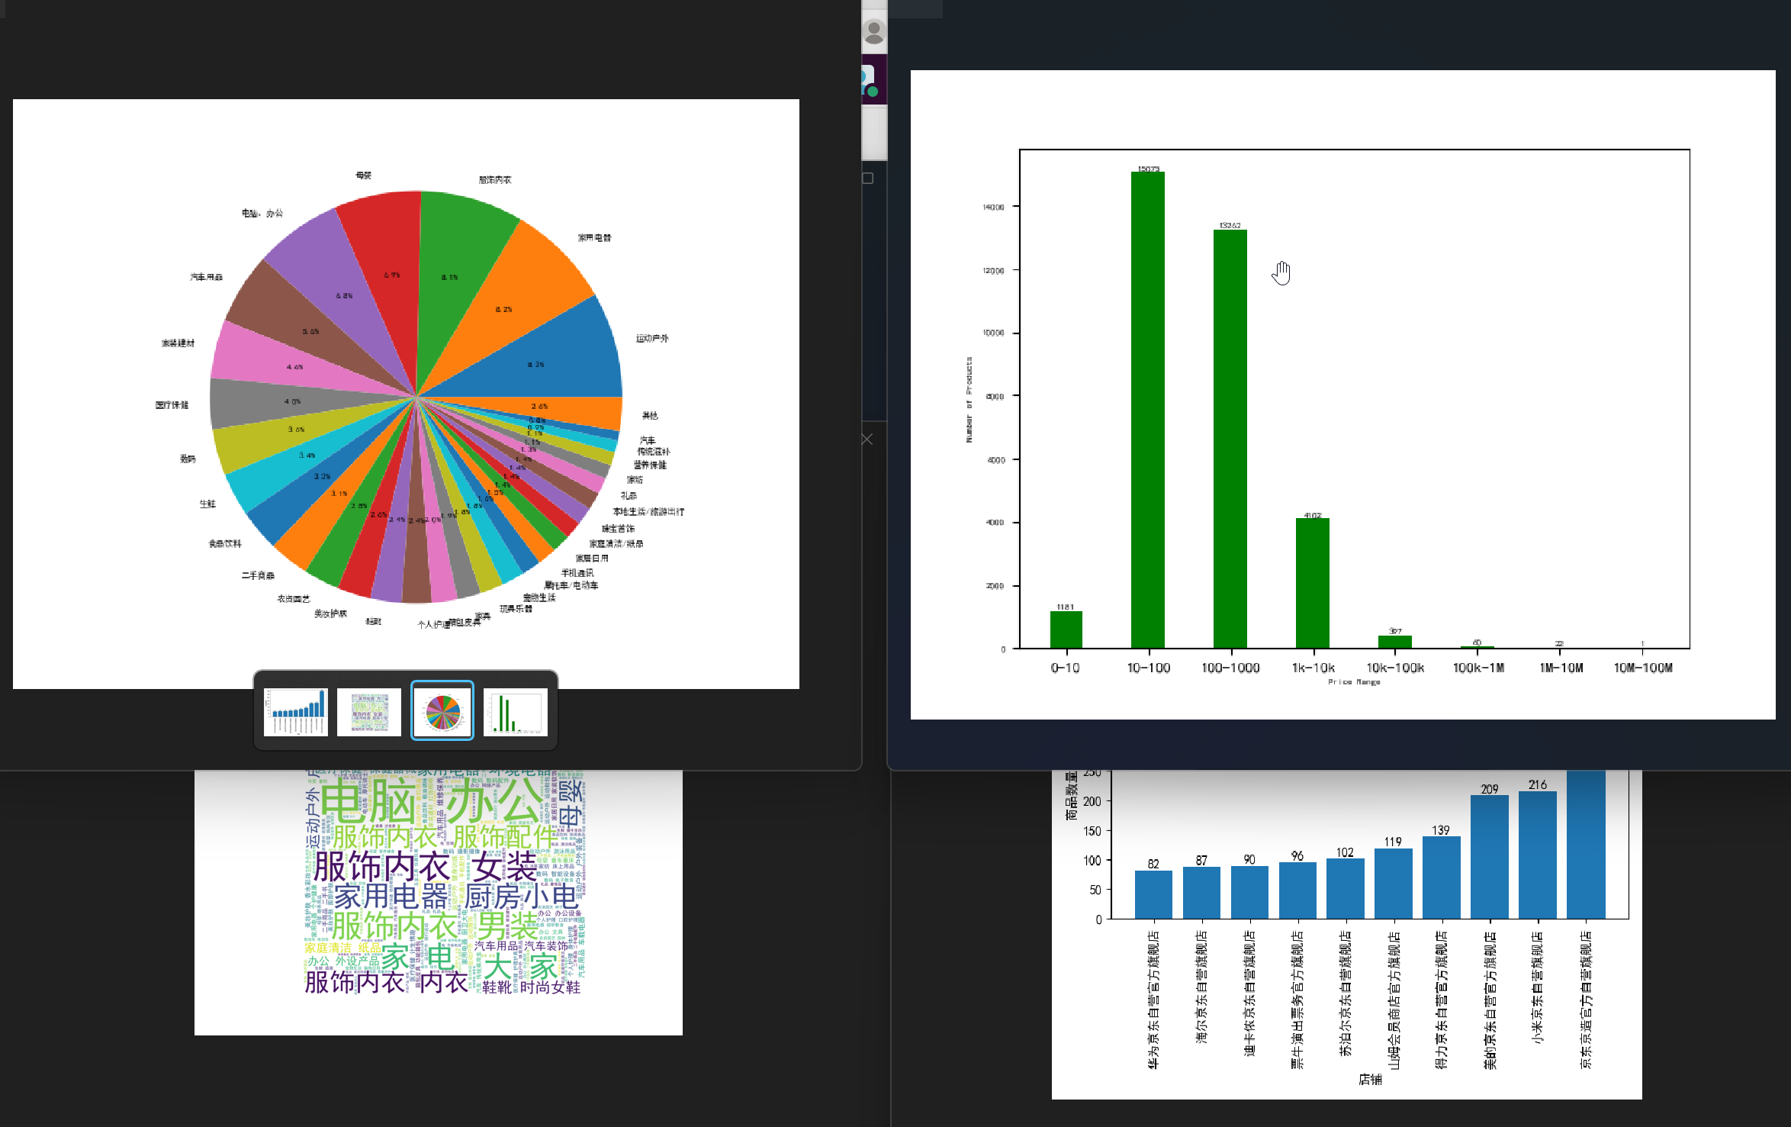Click the 医疗保健 pie label
The width and height of the screenshot is (1791, 1127).
(172, 404)
